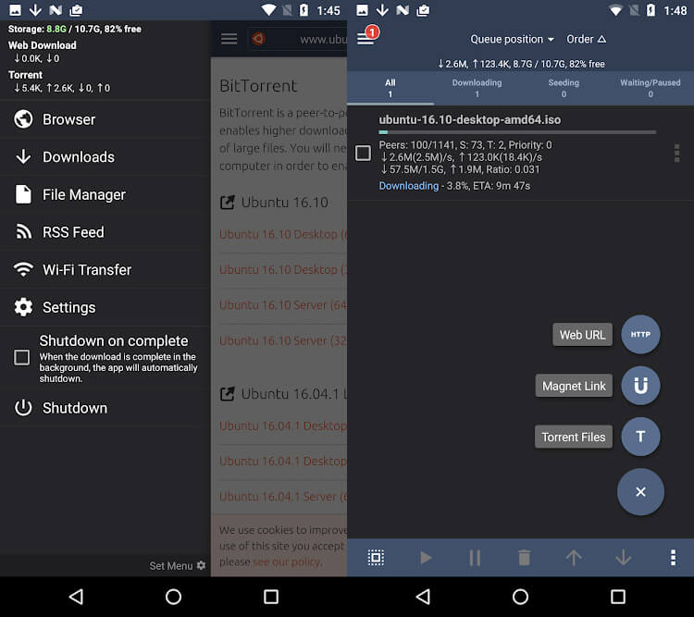Screen dimensions: 694x617
Task: Check the ubuntu-16.10-desktop-amd64.iso torrent checkbox
Action: coord(363,154)
